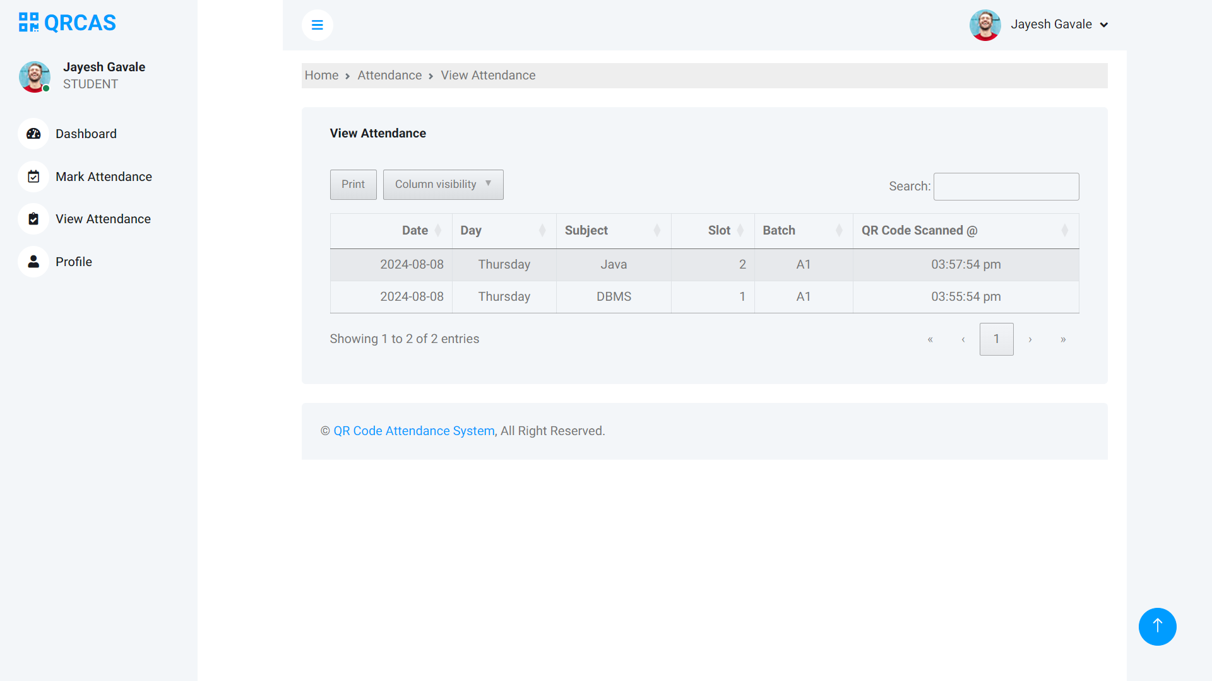This screenshot has height=681, width=1212.
Task: Click the Print button
Action: pyautogui.click(x=353, y=184)
